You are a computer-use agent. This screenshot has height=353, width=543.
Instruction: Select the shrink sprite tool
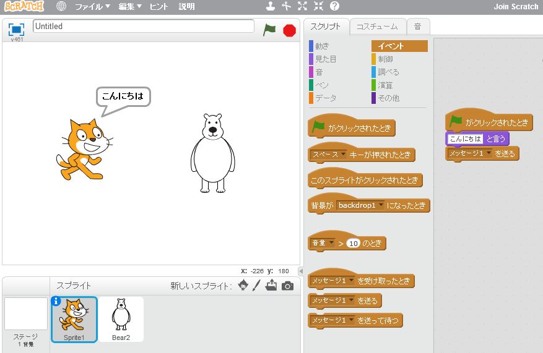[x=318, y=7]
